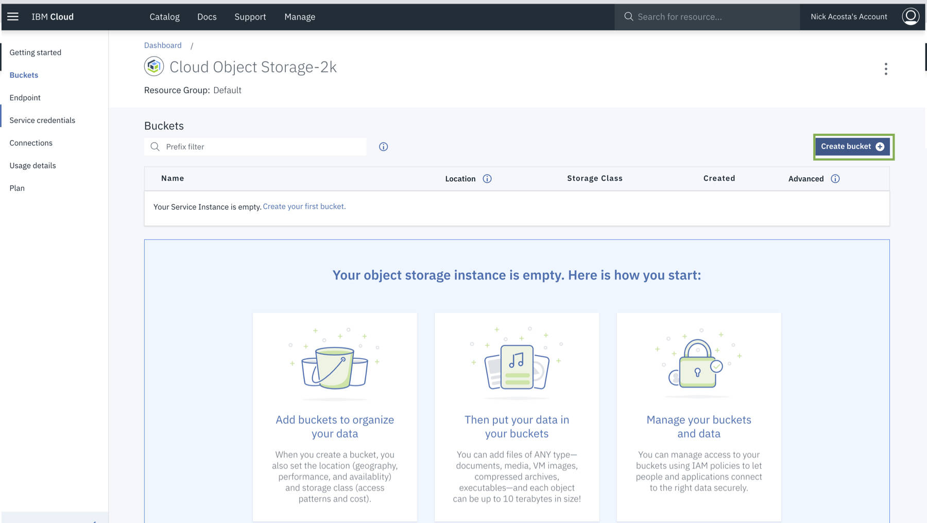Open the Docs menu
The height and width of the screenshot is (523, 927).
[207, 16]
